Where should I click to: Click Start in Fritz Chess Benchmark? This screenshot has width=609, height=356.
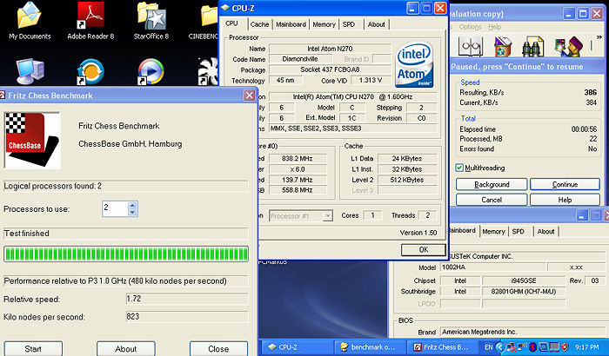[33, 348]
